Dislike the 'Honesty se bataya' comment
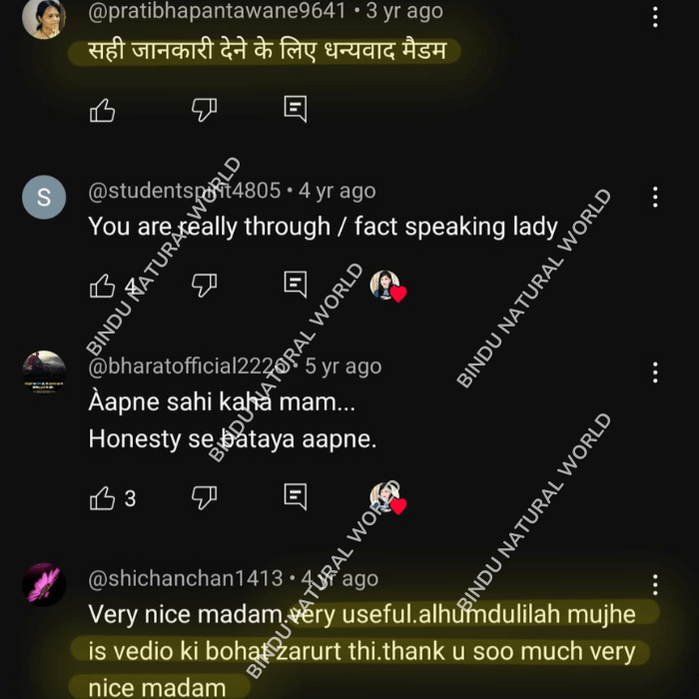 (204, 497)
